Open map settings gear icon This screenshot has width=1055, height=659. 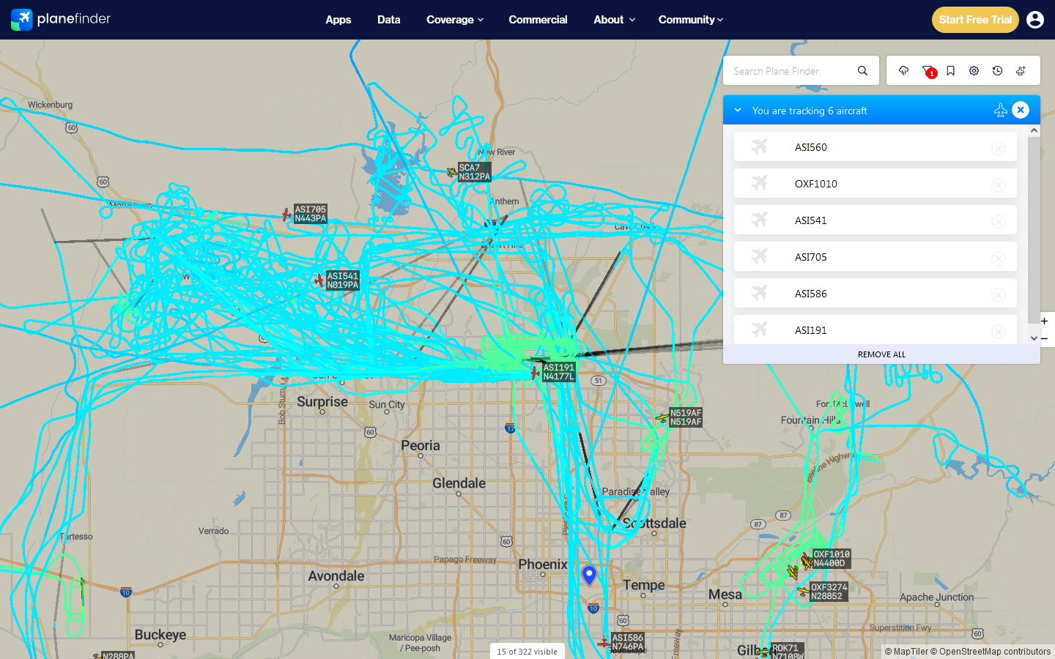[x=974, y=71]
